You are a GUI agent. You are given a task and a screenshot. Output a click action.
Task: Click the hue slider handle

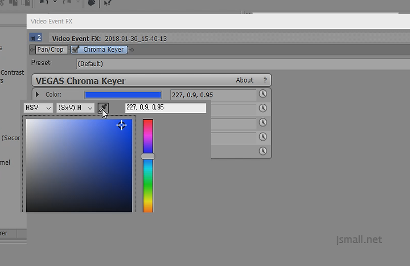(x=147, y=157)
